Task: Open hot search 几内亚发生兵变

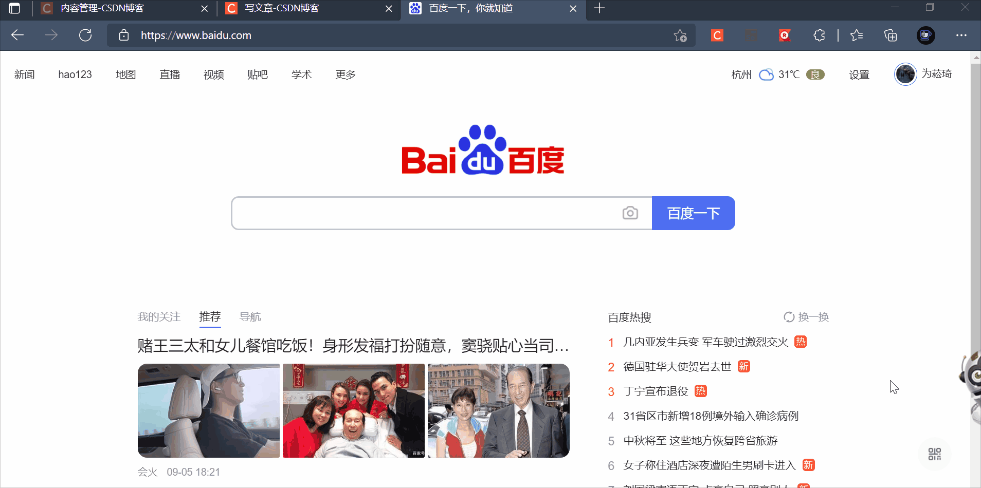Action: tap(705, 342)
